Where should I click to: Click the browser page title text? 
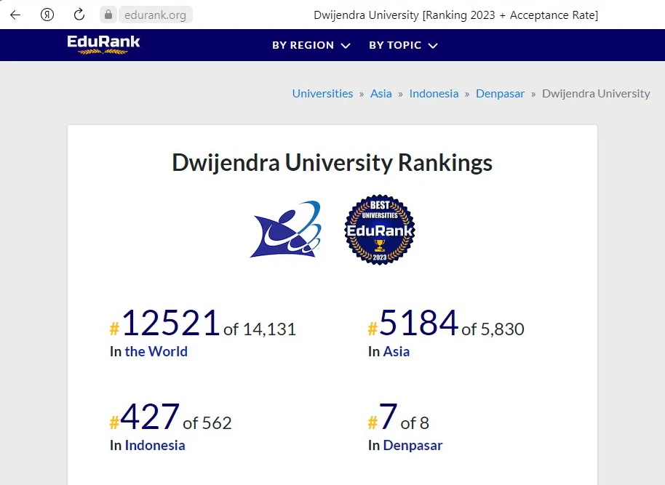coord(456,15)
